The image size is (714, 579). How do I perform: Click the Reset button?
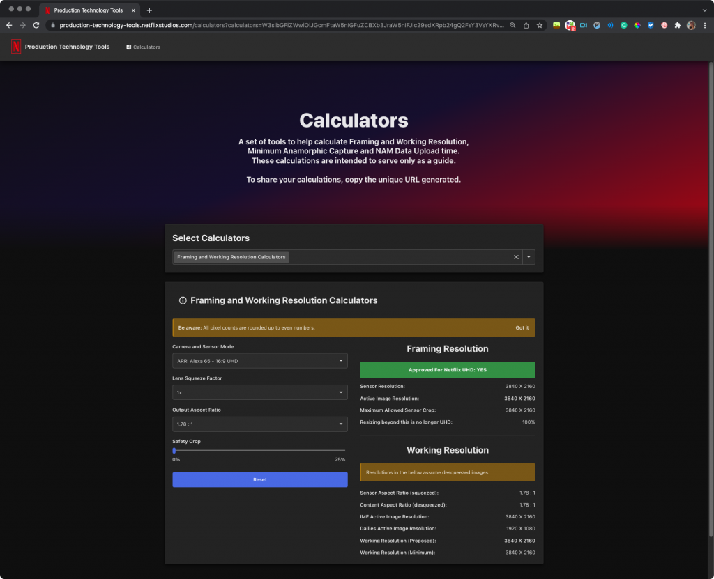(259, 480)
